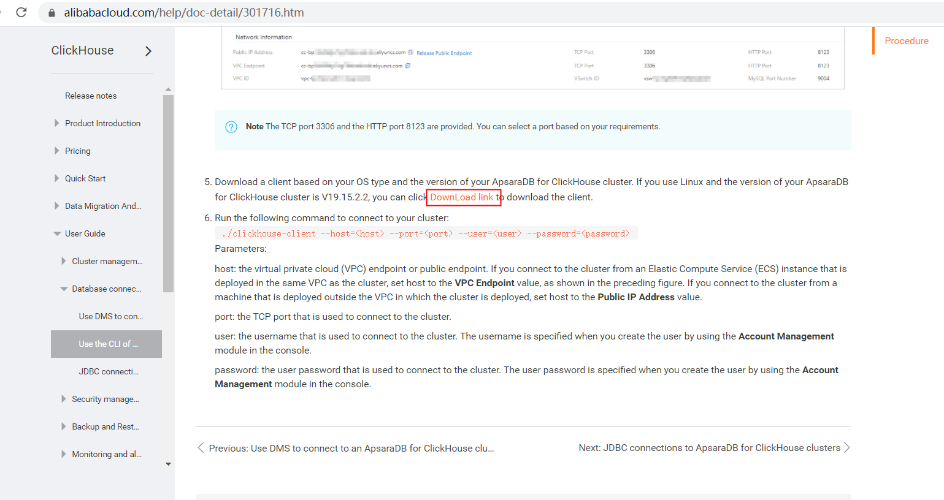Open Use DMS to con... page

[x=111, y=316]
